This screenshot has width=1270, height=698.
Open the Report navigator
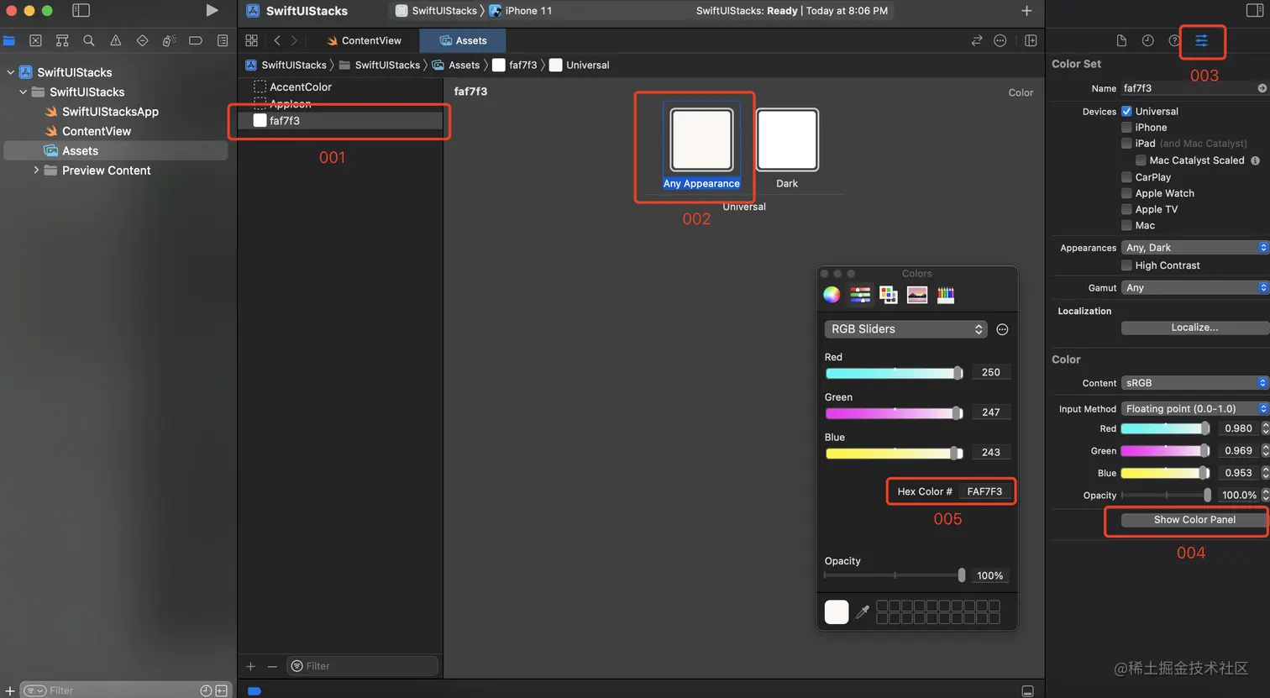click(223, 40)
